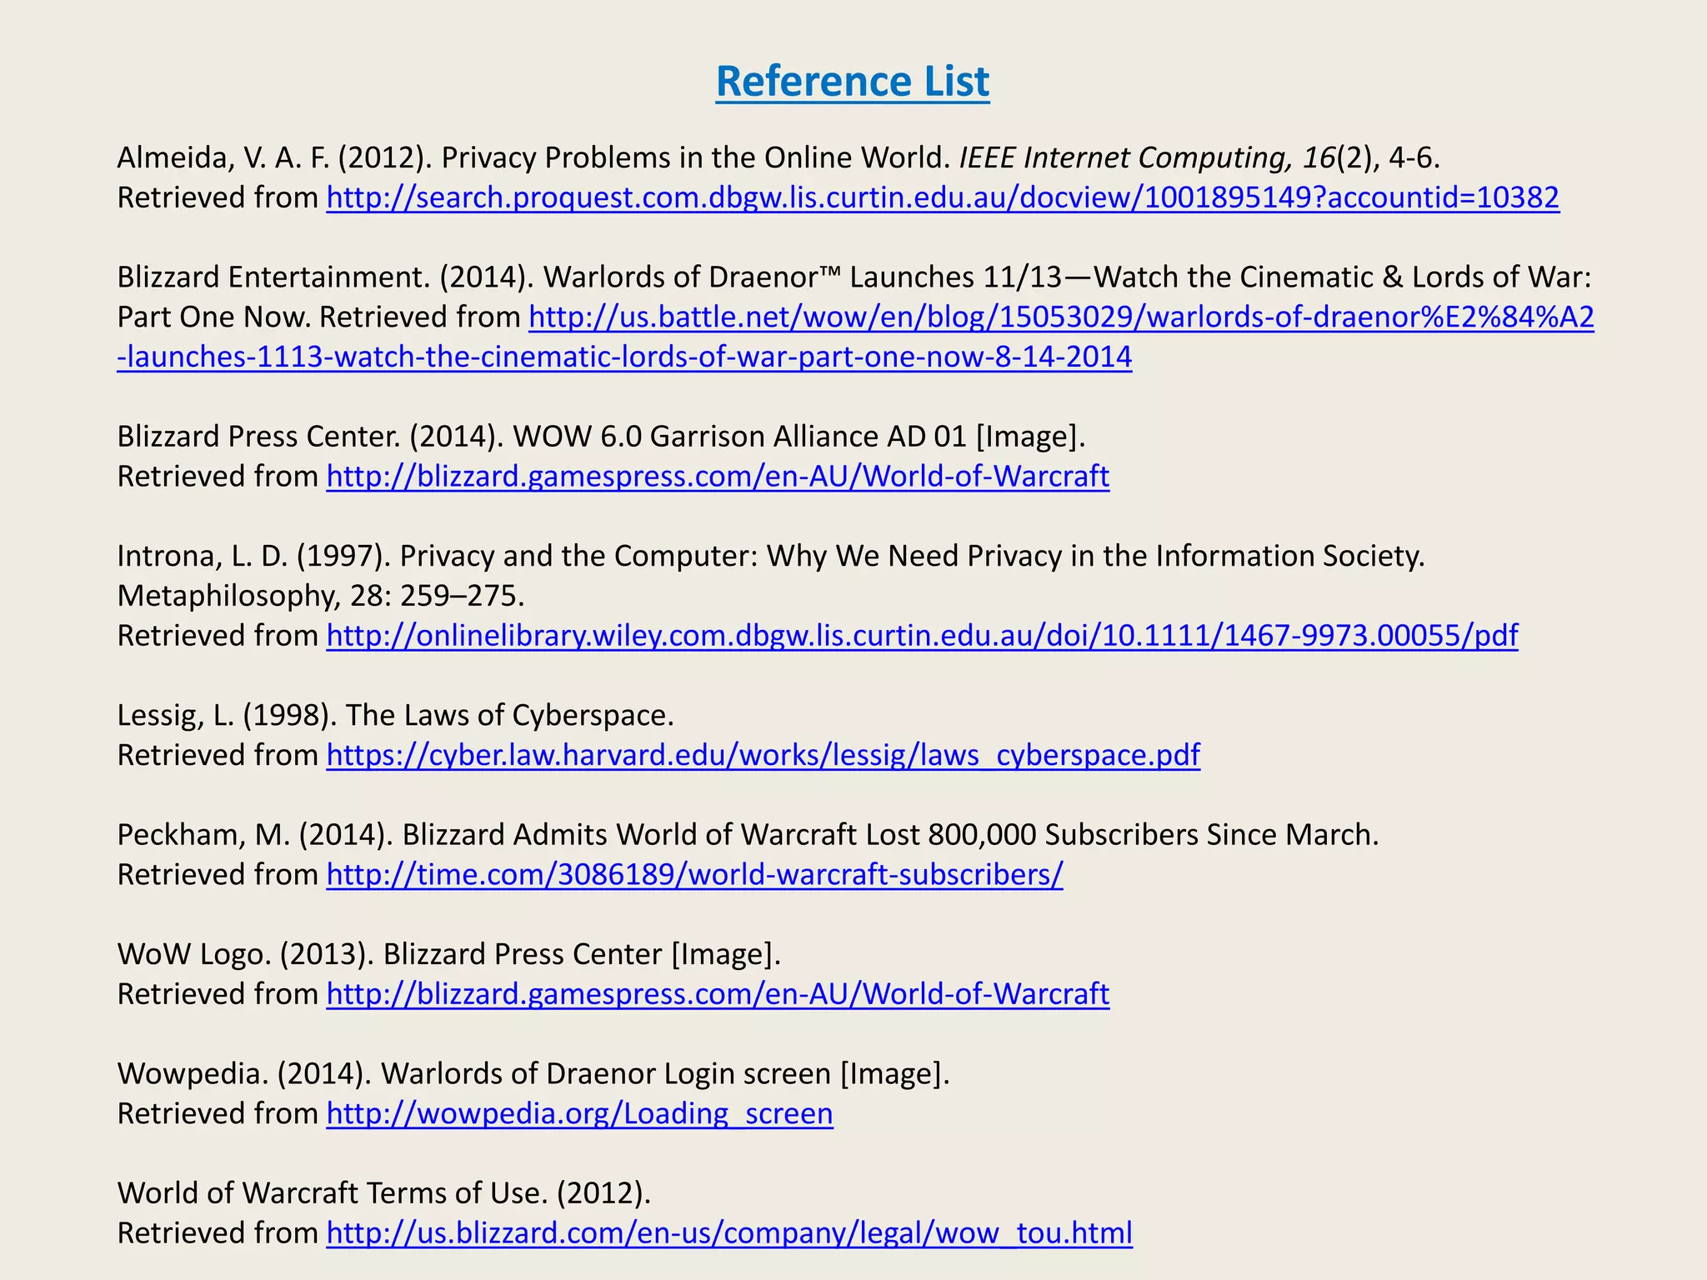The height and width of the screenshot is (1280, 1707).
Task: Open the gamespress link under Blizzard Press Center 2014
Action: [x=718, y=476]
